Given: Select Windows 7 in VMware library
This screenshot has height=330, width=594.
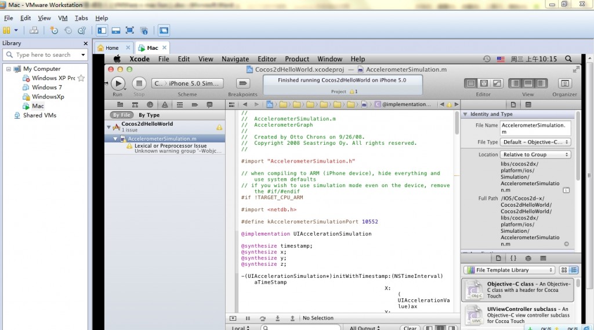Looking at the screenshot, I should pyautogui.click(x=46, y=87).
